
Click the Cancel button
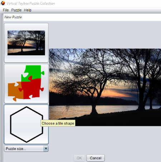tap(96, 158)
